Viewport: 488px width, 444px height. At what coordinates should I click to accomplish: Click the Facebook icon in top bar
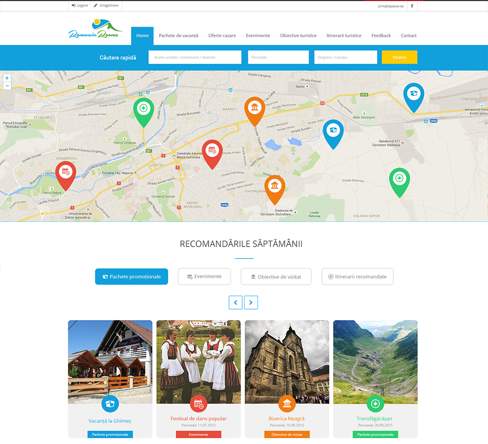[x=412, y=6]
